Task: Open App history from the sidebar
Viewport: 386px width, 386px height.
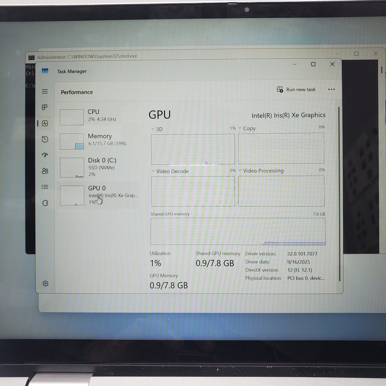Action: pyautogui.click(x=45, y=140)
